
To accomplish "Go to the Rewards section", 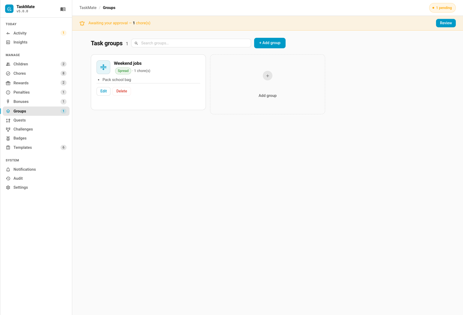I will (x=36, y=83).
